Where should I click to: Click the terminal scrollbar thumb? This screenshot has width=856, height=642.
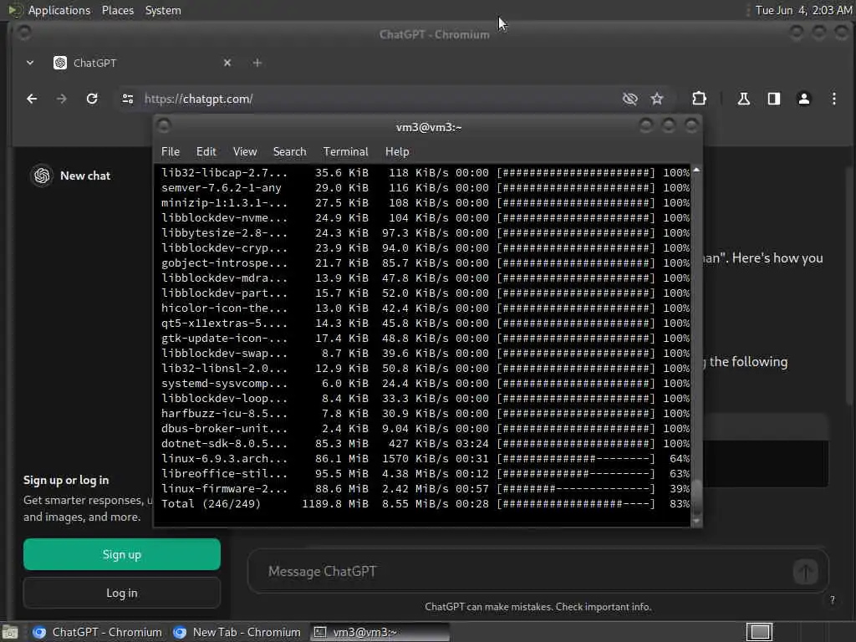pos(696,497)
